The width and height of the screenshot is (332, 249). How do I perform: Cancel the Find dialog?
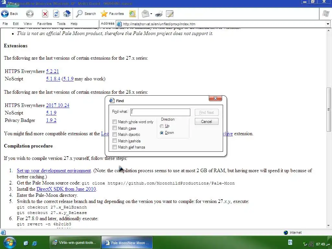coord(207,122)
